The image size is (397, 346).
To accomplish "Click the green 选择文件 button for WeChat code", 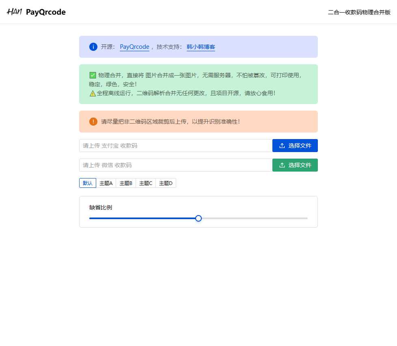I will coord(295,165).
